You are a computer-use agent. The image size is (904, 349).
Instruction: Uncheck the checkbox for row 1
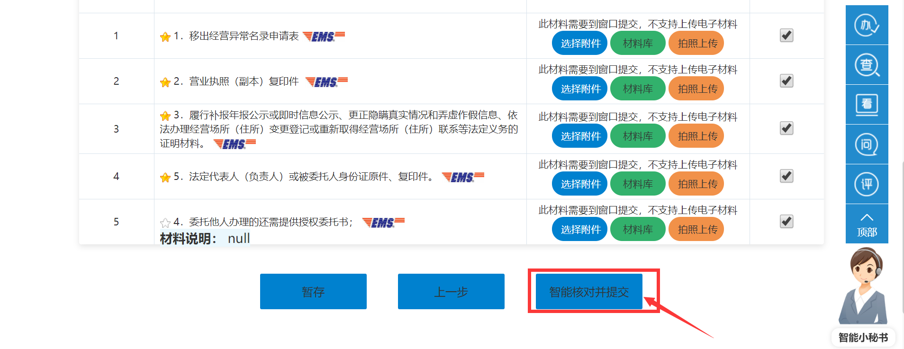tap(786, 36)
